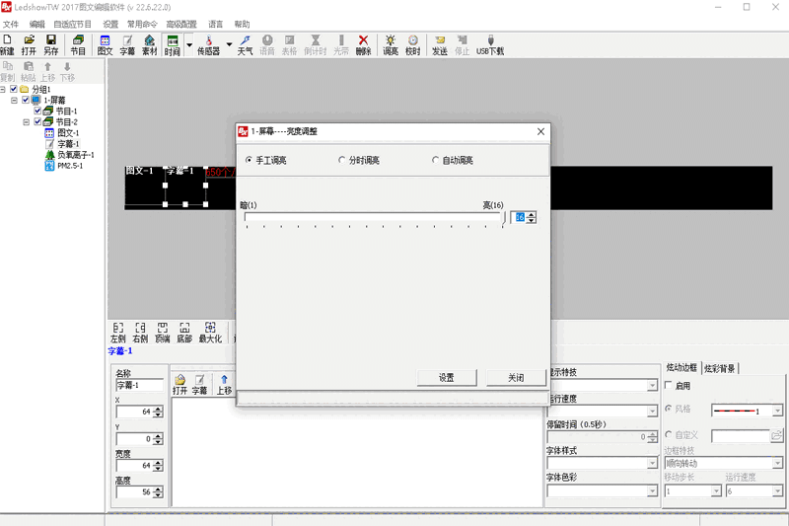Click the 发送 (Send) toolbar icon
Screen dimensions: 789x526
click(x=440, y=44)
